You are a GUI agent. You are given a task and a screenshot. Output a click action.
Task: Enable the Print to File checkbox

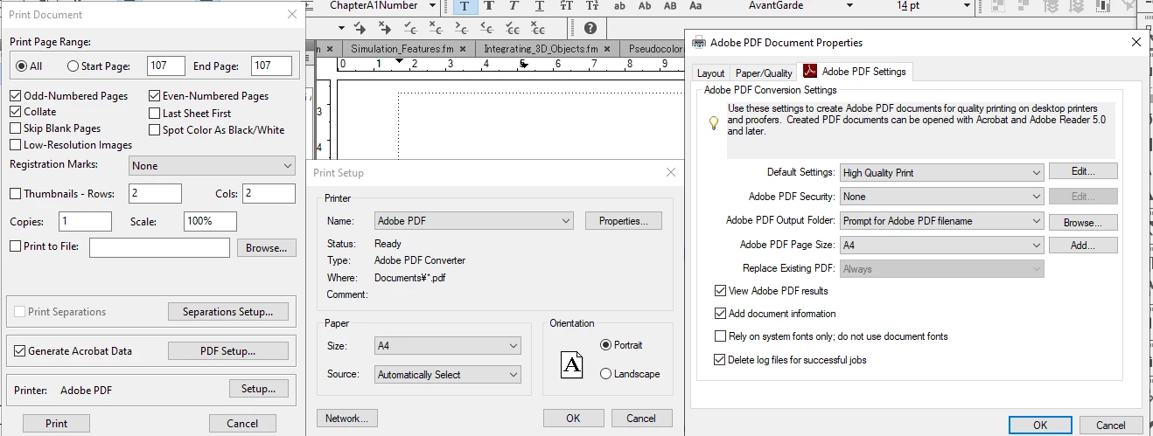[16, 246]
